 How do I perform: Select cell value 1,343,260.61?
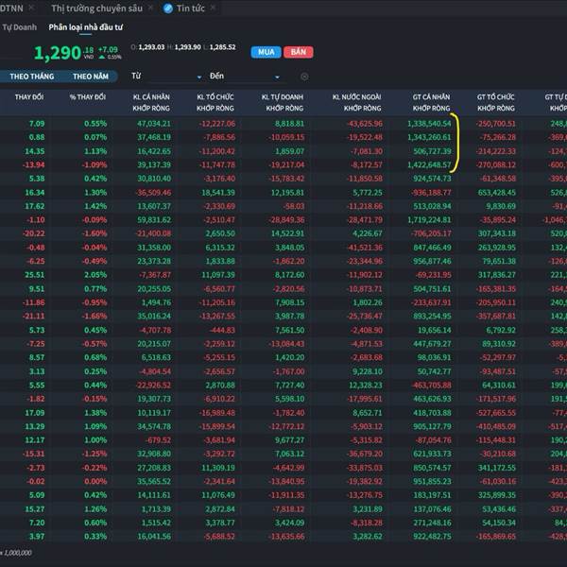pyautogui.click(x=429, y=137)
